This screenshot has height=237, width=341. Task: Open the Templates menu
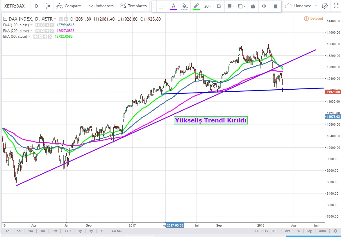pyautogui.click(x=133, y=6)
